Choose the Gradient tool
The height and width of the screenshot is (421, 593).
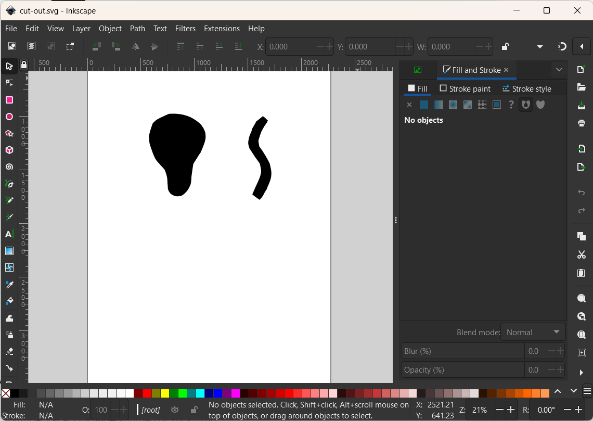point(9,251)
